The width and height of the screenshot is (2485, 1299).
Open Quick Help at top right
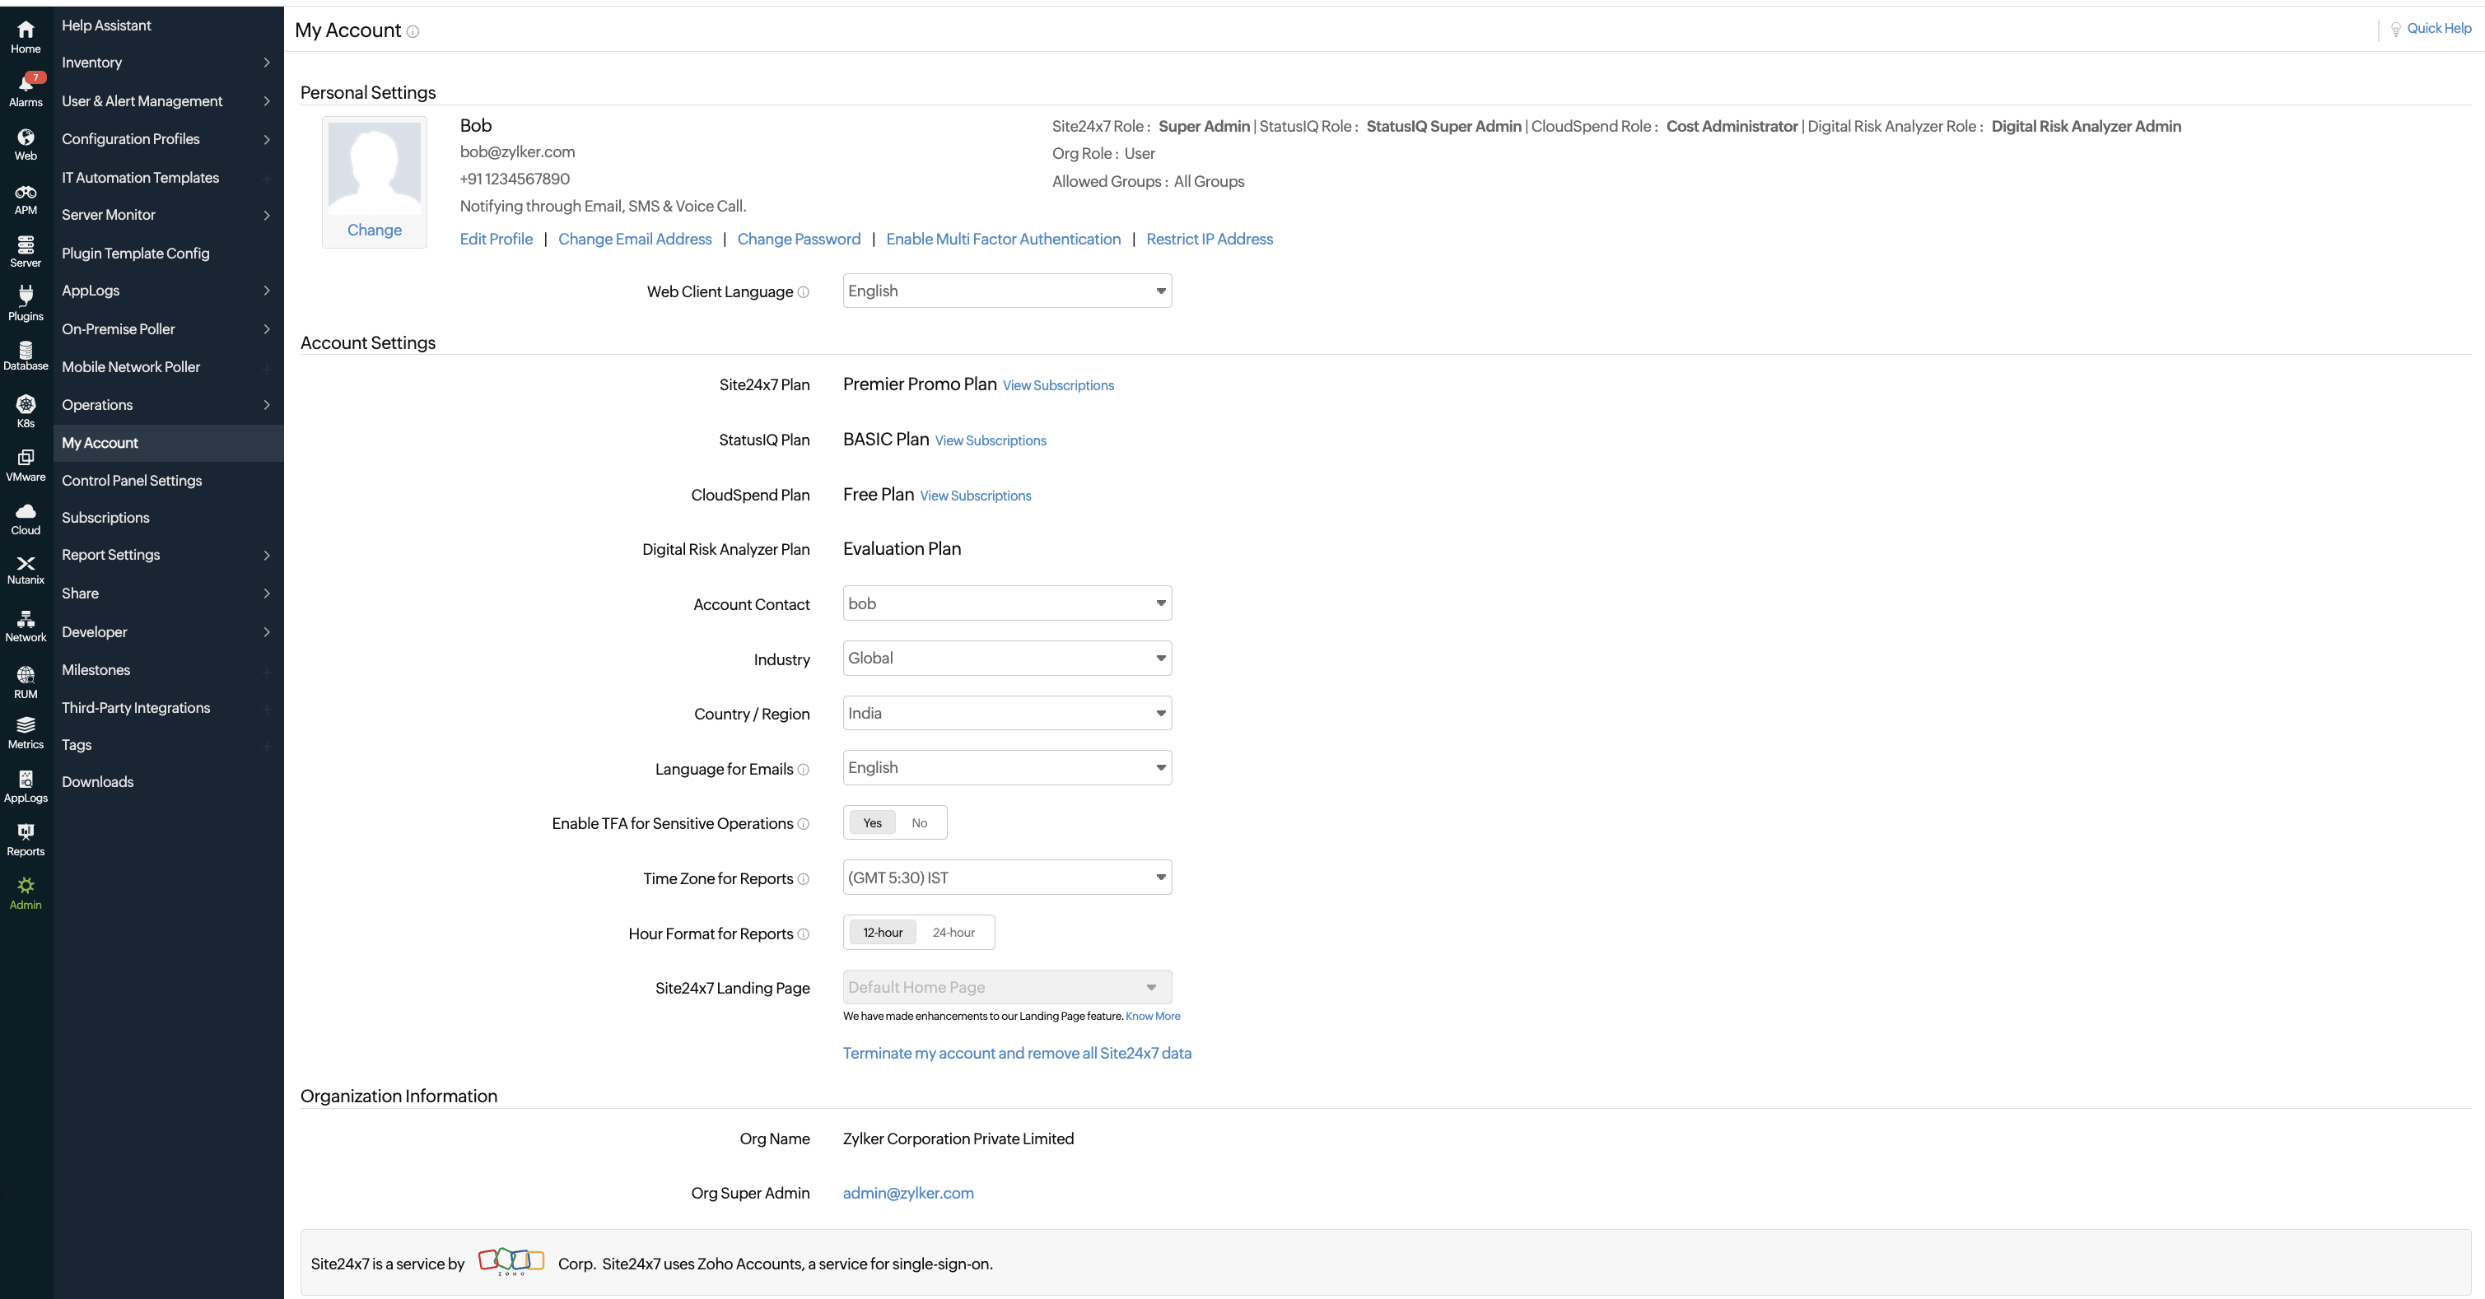(2438, 28)
